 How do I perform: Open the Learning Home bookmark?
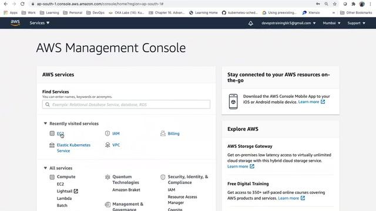(x=203, y=13)
